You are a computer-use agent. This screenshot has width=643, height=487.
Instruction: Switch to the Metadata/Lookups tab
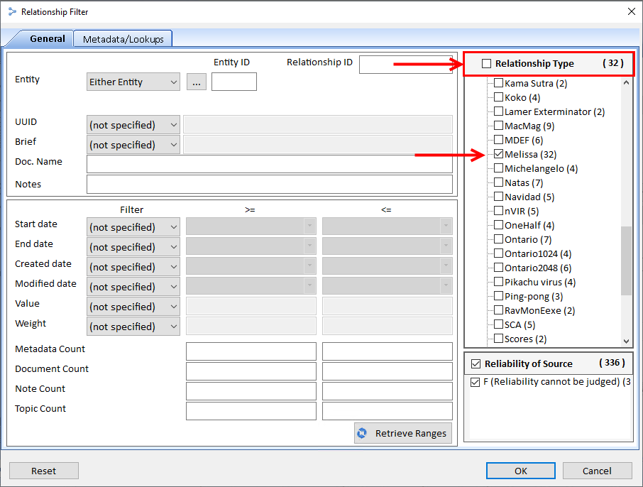(123, 39)
